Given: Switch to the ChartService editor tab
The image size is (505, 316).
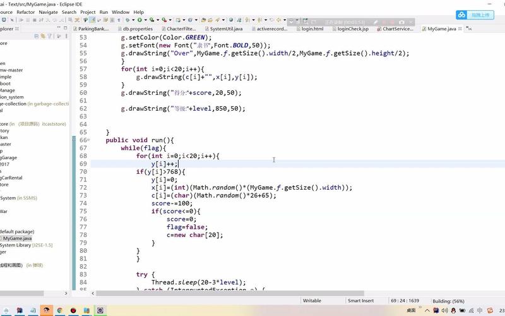Looking at the screenshot, I should point(395,28).
